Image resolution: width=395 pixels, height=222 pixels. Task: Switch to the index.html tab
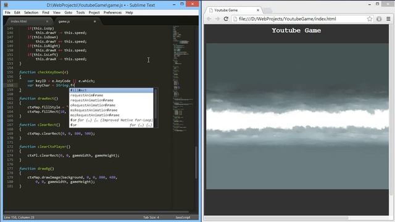click(x=28, y=22)
